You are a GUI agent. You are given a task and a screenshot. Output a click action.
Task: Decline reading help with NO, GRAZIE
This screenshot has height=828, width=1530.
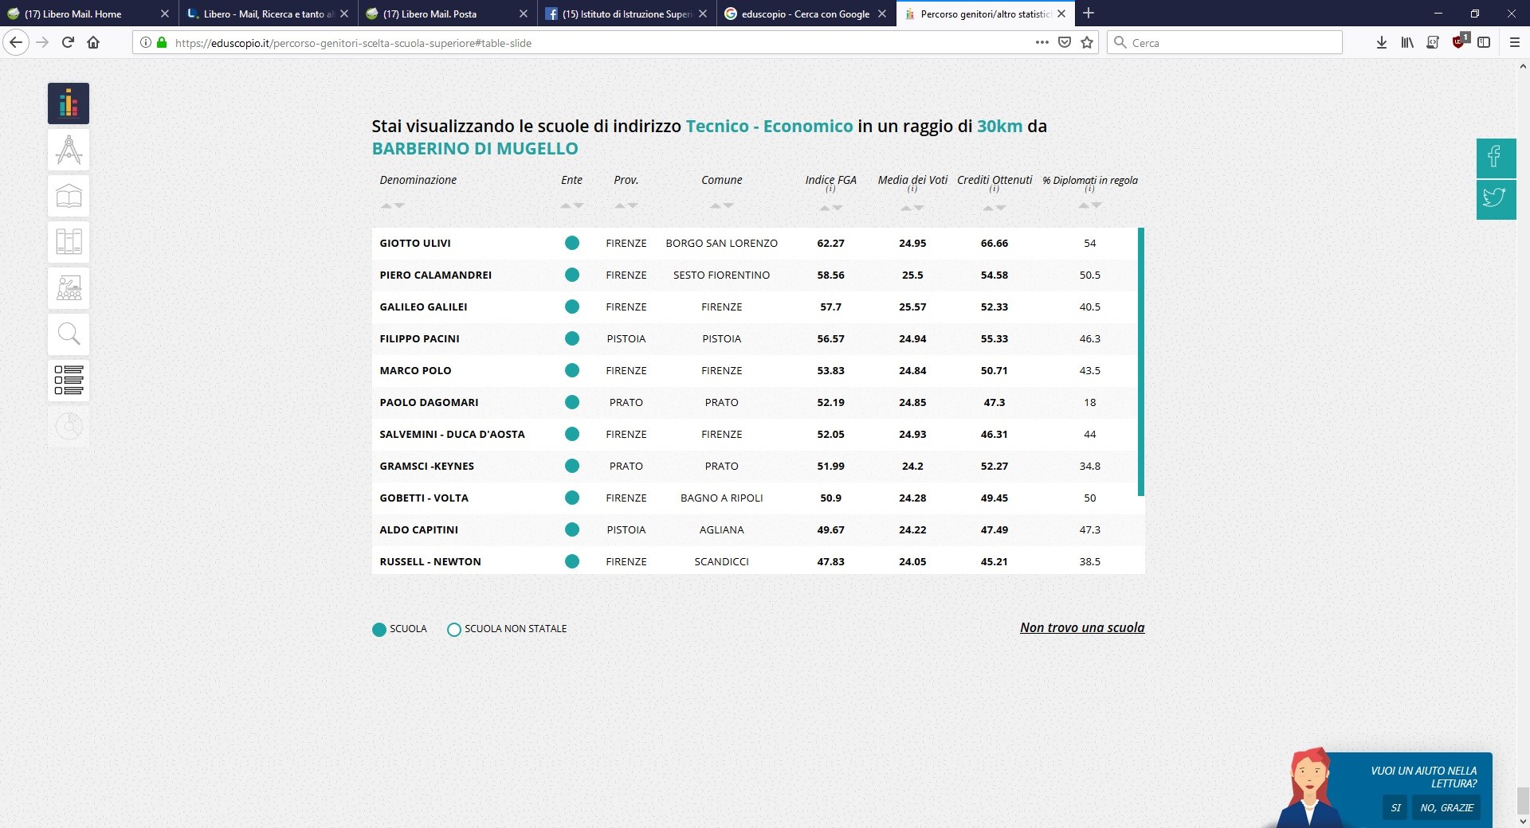(1446, 807)
